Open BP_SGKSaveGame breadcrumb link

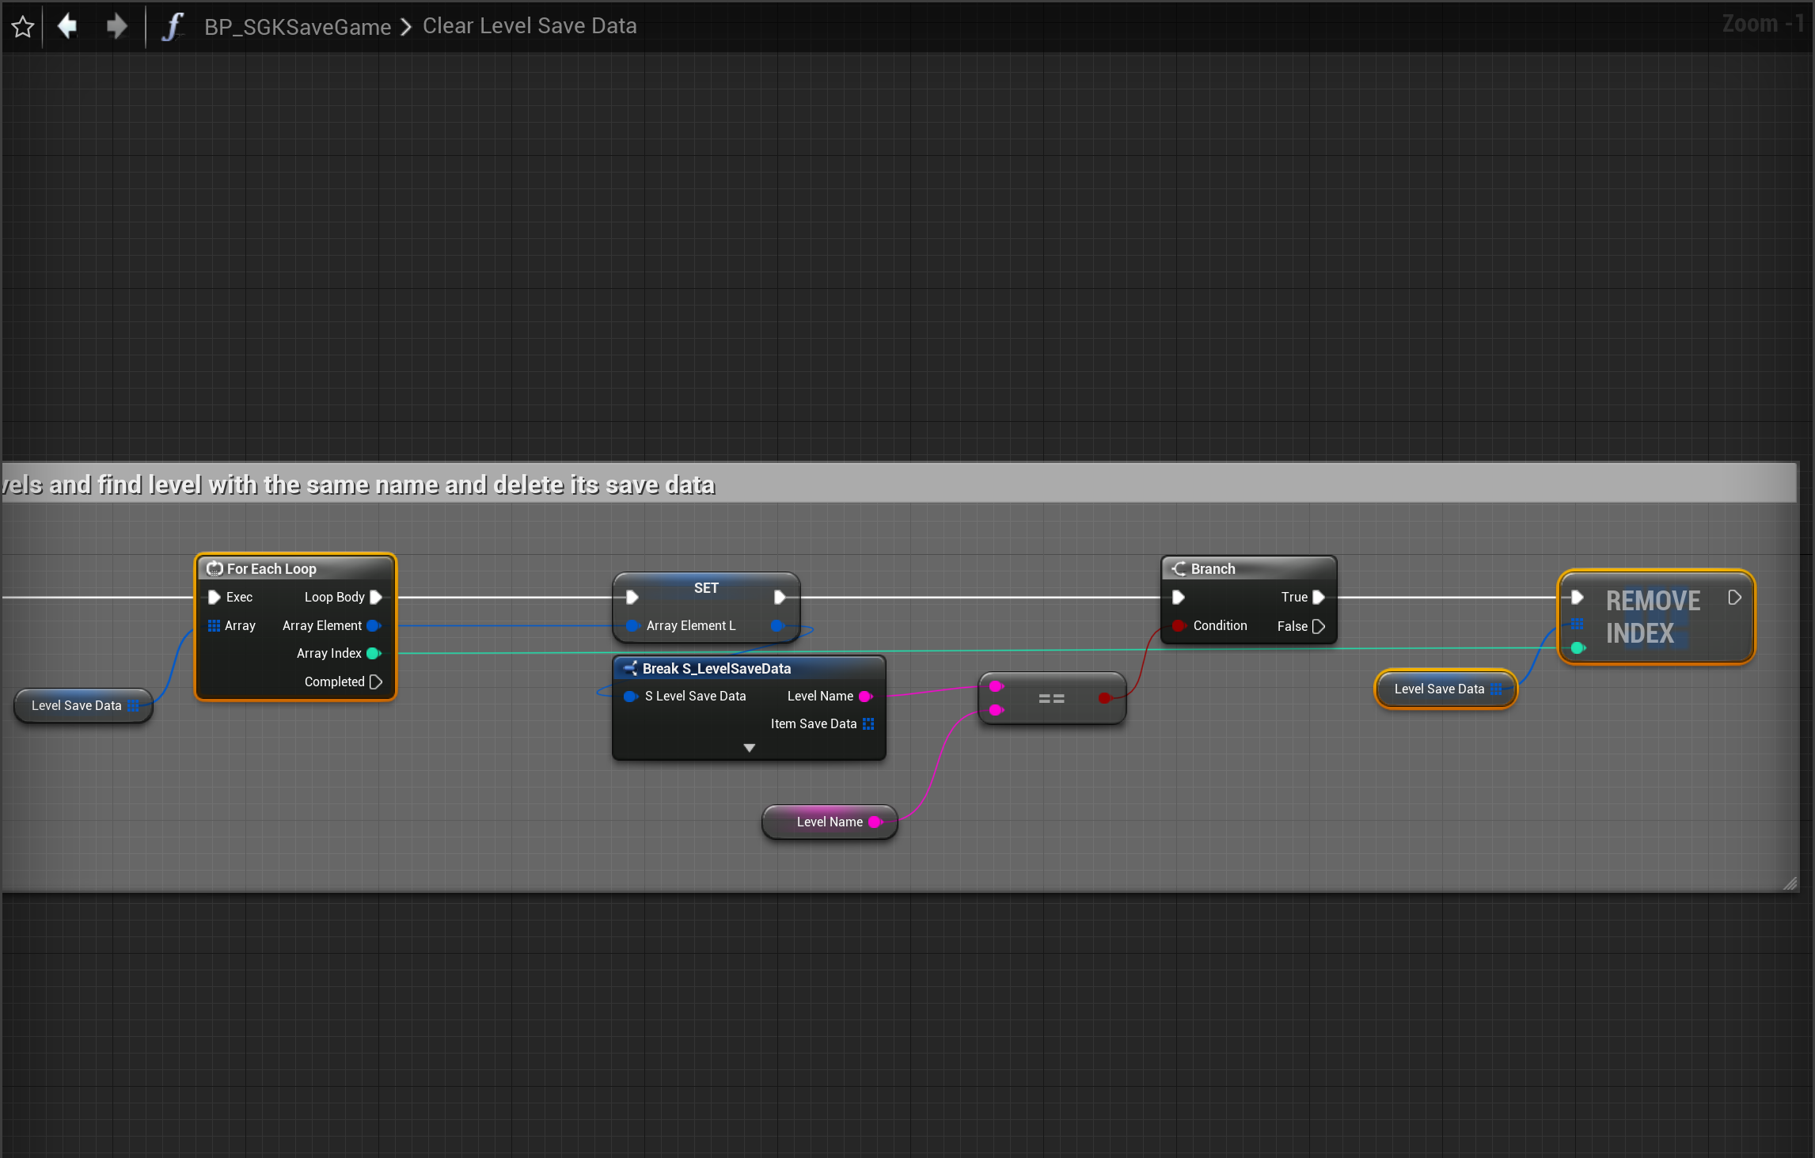[x=298, y=27]
